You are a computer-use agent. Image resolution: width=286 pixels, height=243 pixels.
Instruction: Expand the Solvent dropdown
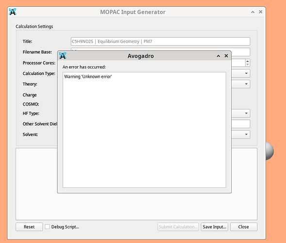tap(241, 134)
